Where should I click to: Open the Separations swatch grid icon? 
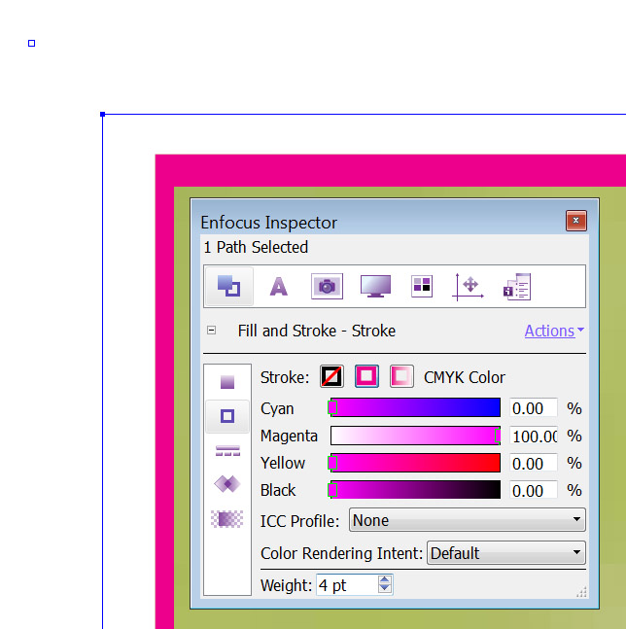coord(422,287)
